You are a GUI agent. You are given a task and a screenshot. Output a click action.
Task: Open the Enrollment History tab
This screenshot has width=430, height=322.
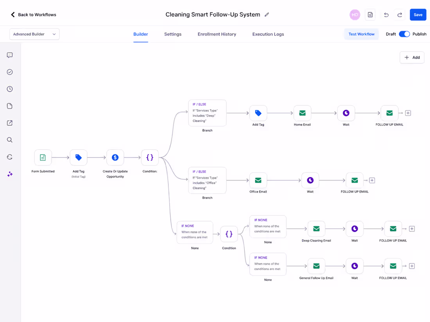[217, 34]
